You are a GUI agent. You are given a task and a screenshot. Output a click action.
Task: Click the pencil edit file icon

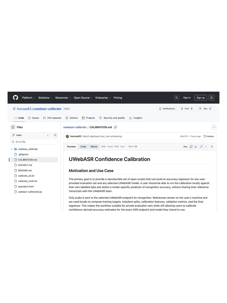[201, 146]
